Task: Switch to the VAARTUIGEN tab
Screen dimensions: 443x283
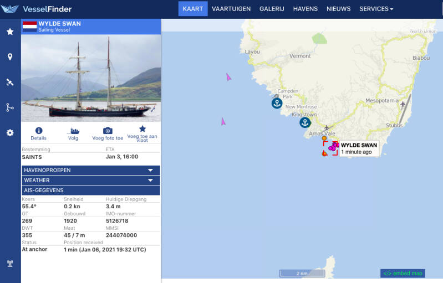Action: [231, 9]
